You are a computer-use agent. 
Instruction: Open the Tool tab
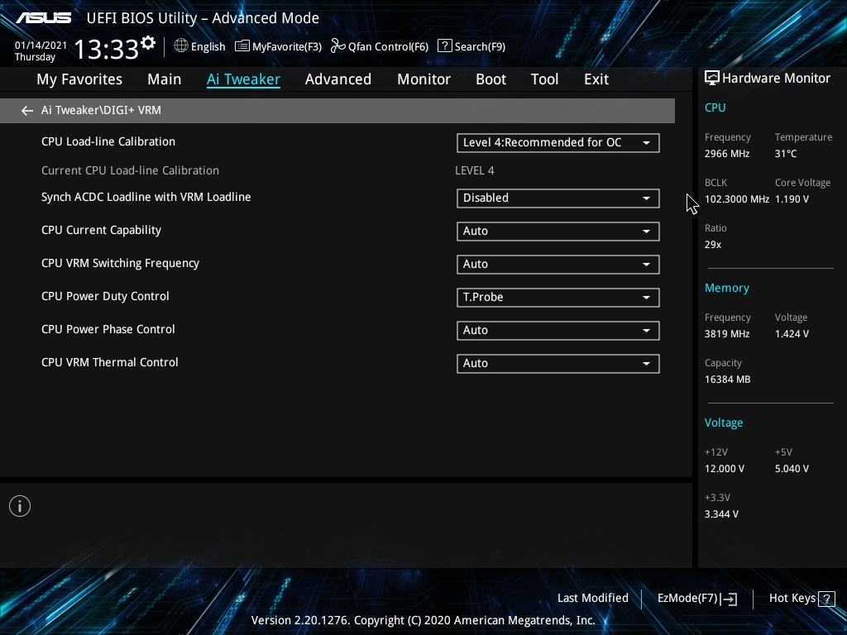click(x=544, y=79)
